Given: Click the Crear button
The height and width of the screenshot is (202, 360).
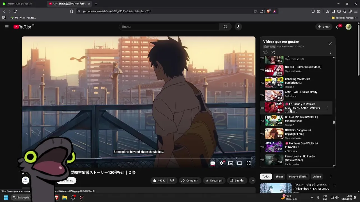Looking at the screenshot, I should coord(324,27).
